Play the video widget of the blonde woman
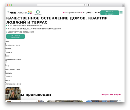This screenshot has height=110, width=130. (x=13, y=93)
